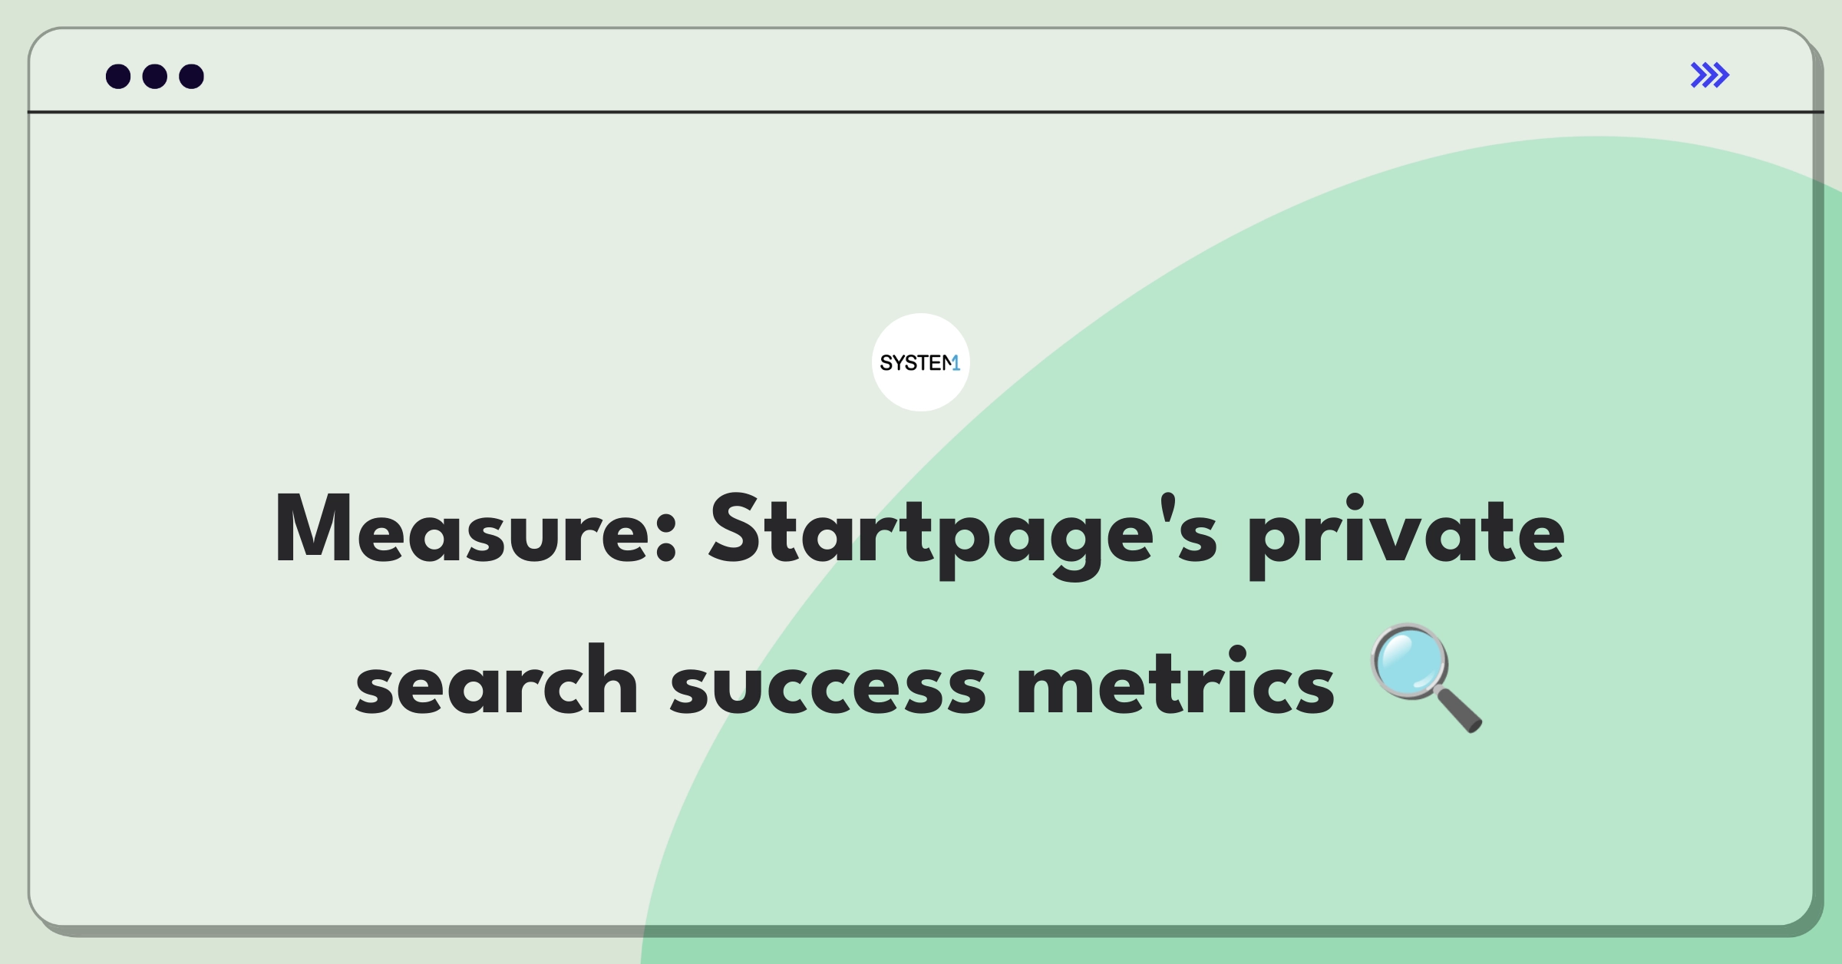This screenshot has height=964, width=1842.
Task: Click the middle dark dot in header
Action: [x=155, y=77]
